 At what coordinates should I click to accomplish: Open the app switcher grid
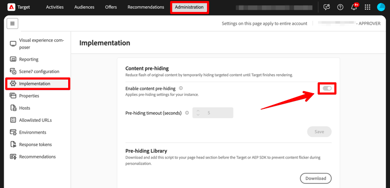367,7
